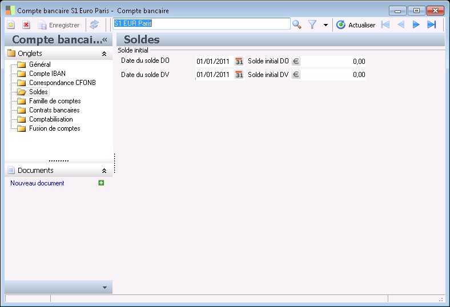Click the S1 EUR Paris search field

pos(202,23)
